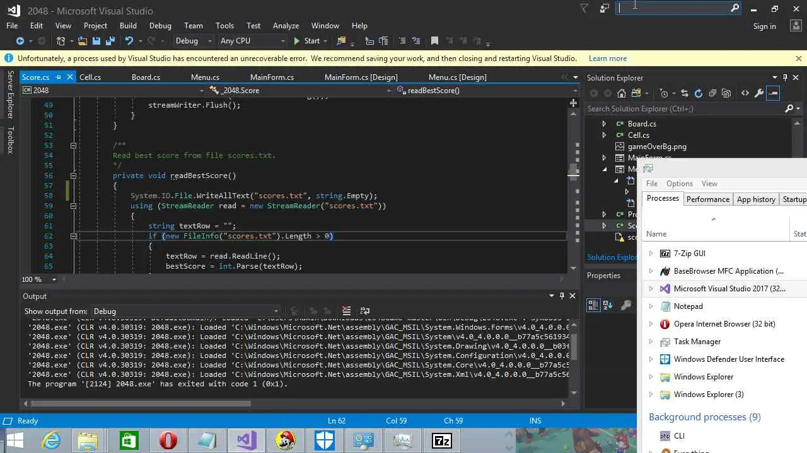Click Alphabetical sort icon in Properties panel
Viewport: 807px width, 453px height.
click(608, 305)
